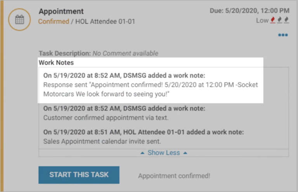Click the Due date and time text

(x=249, y=10)
